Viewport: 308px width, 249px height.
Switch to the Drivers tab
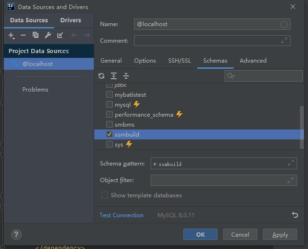(x=71, y=20)
